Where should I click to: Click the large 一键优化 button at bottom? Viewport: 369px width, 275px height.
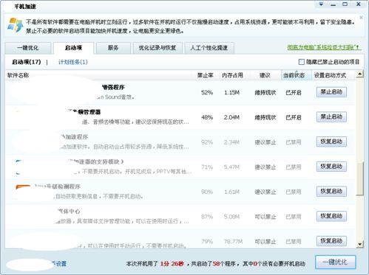point(336,262)
